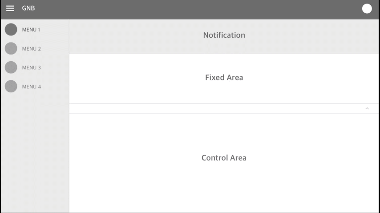380x213 pixels.
Task: Click the Notification heading text
Action: pyautogui.click(x=224, y=35)
